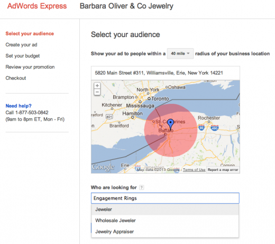This screenshot has width=275, height=244.
Task: Open the 40 mile radius dropdown
Action: click(180, 53)
